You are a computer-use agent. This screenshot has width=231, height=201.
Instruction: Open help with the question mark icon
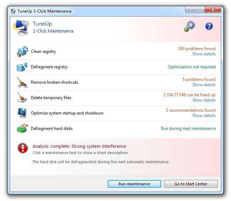click(x=209, y=26)
